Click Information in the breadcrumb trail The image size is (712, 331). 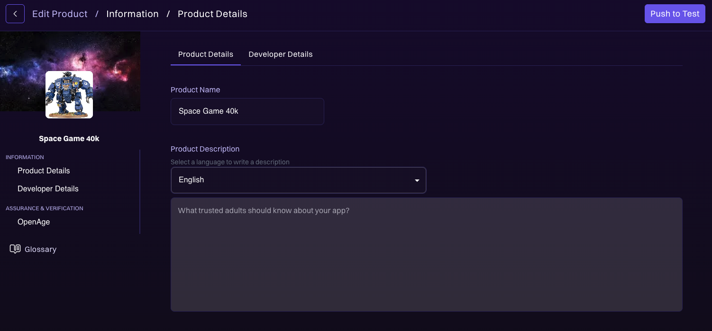(132, 14)
